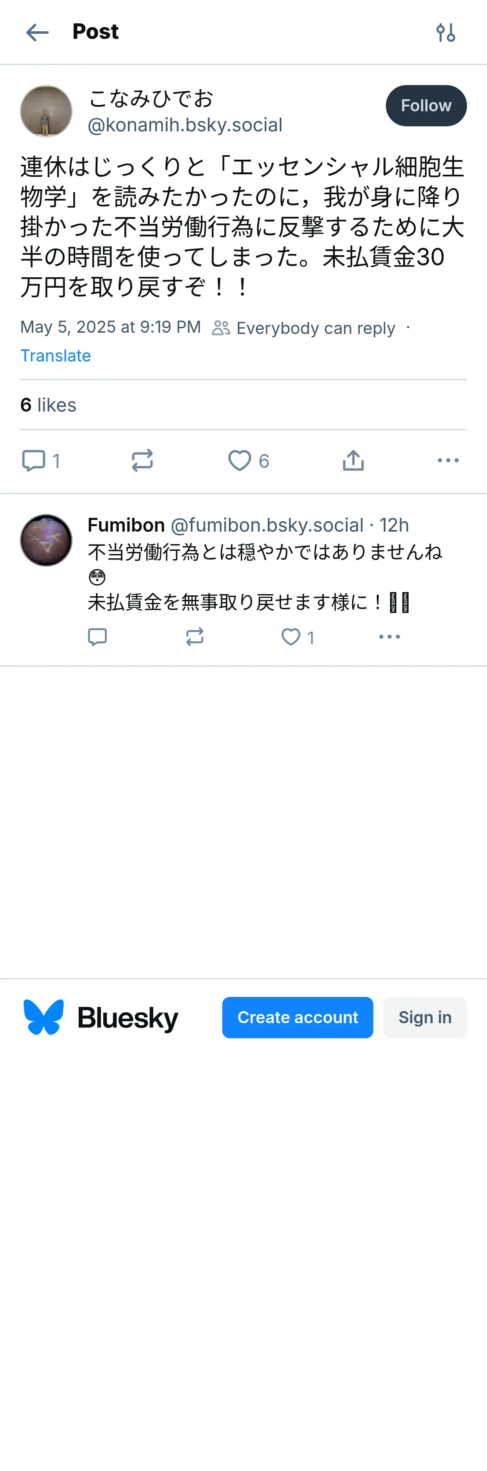Sign in to Bluesky
The width and height of the screenshot is (487, 1471).
tap(425, 1018)
